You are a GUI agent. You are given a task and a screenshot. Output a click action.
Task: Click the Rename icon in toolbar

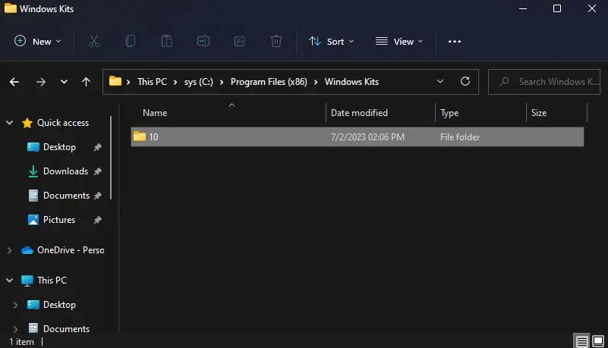click(203, 41)
